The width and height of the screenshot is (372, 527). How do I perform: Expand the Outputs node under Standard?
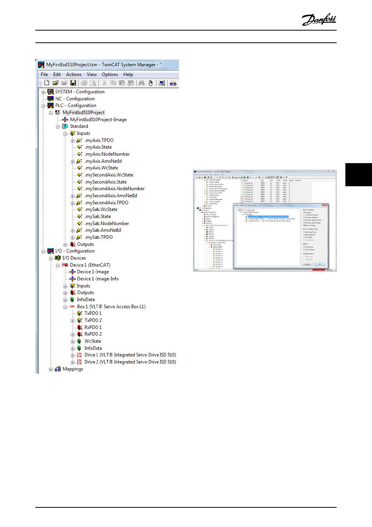pyautogui.click(x=65, y=245)
